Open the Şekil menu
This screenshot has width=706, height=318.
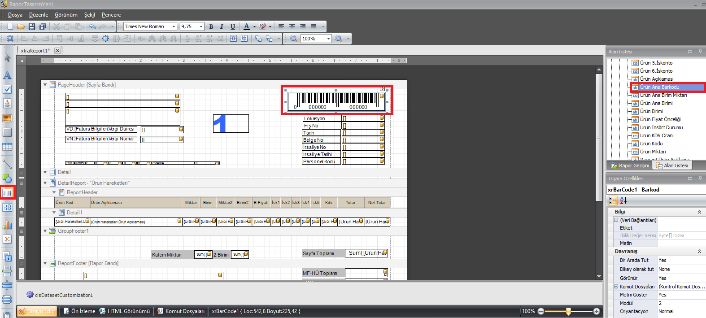click(90, 15)
